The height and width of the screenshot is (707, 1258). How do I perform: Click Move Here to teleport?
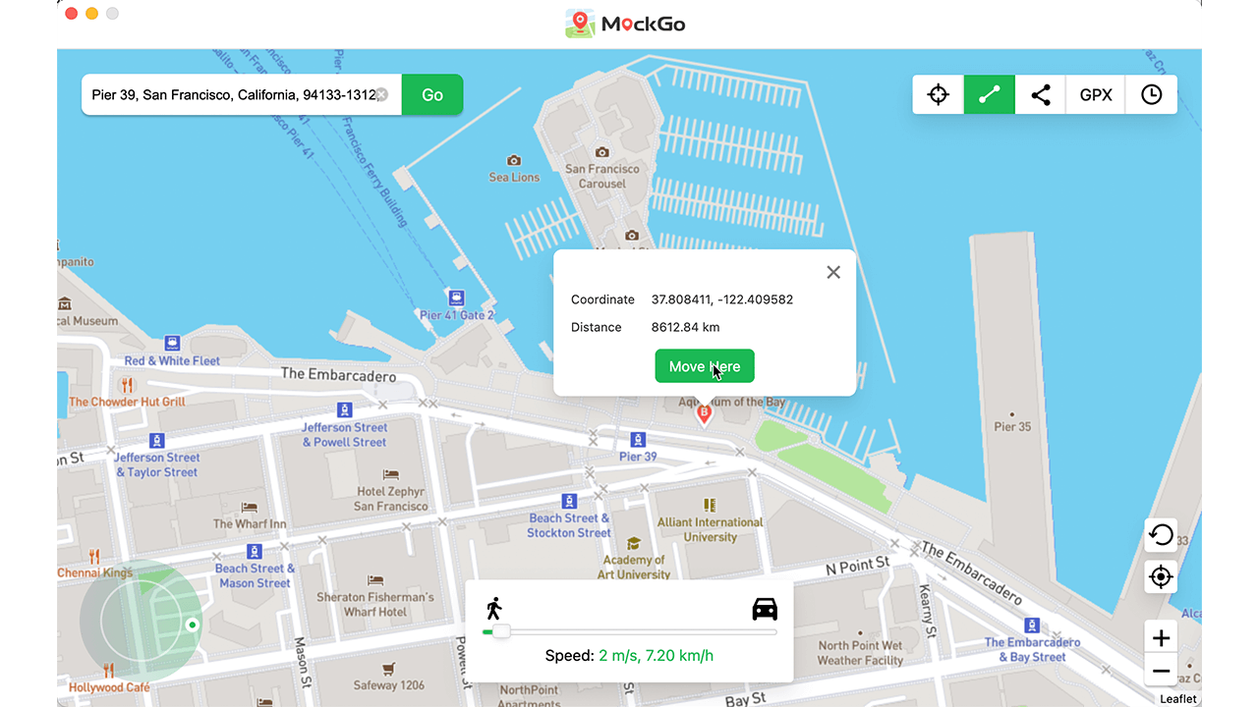point(704,365)
